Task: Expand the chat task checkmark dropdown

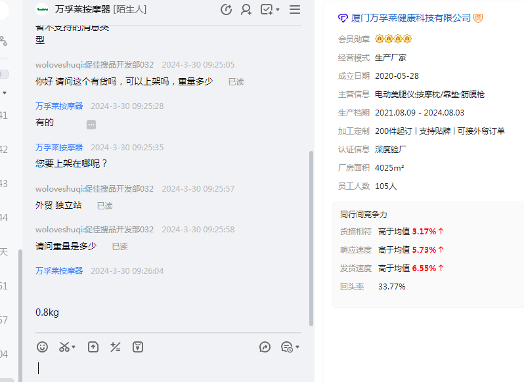Action: [x=278, y=10]
